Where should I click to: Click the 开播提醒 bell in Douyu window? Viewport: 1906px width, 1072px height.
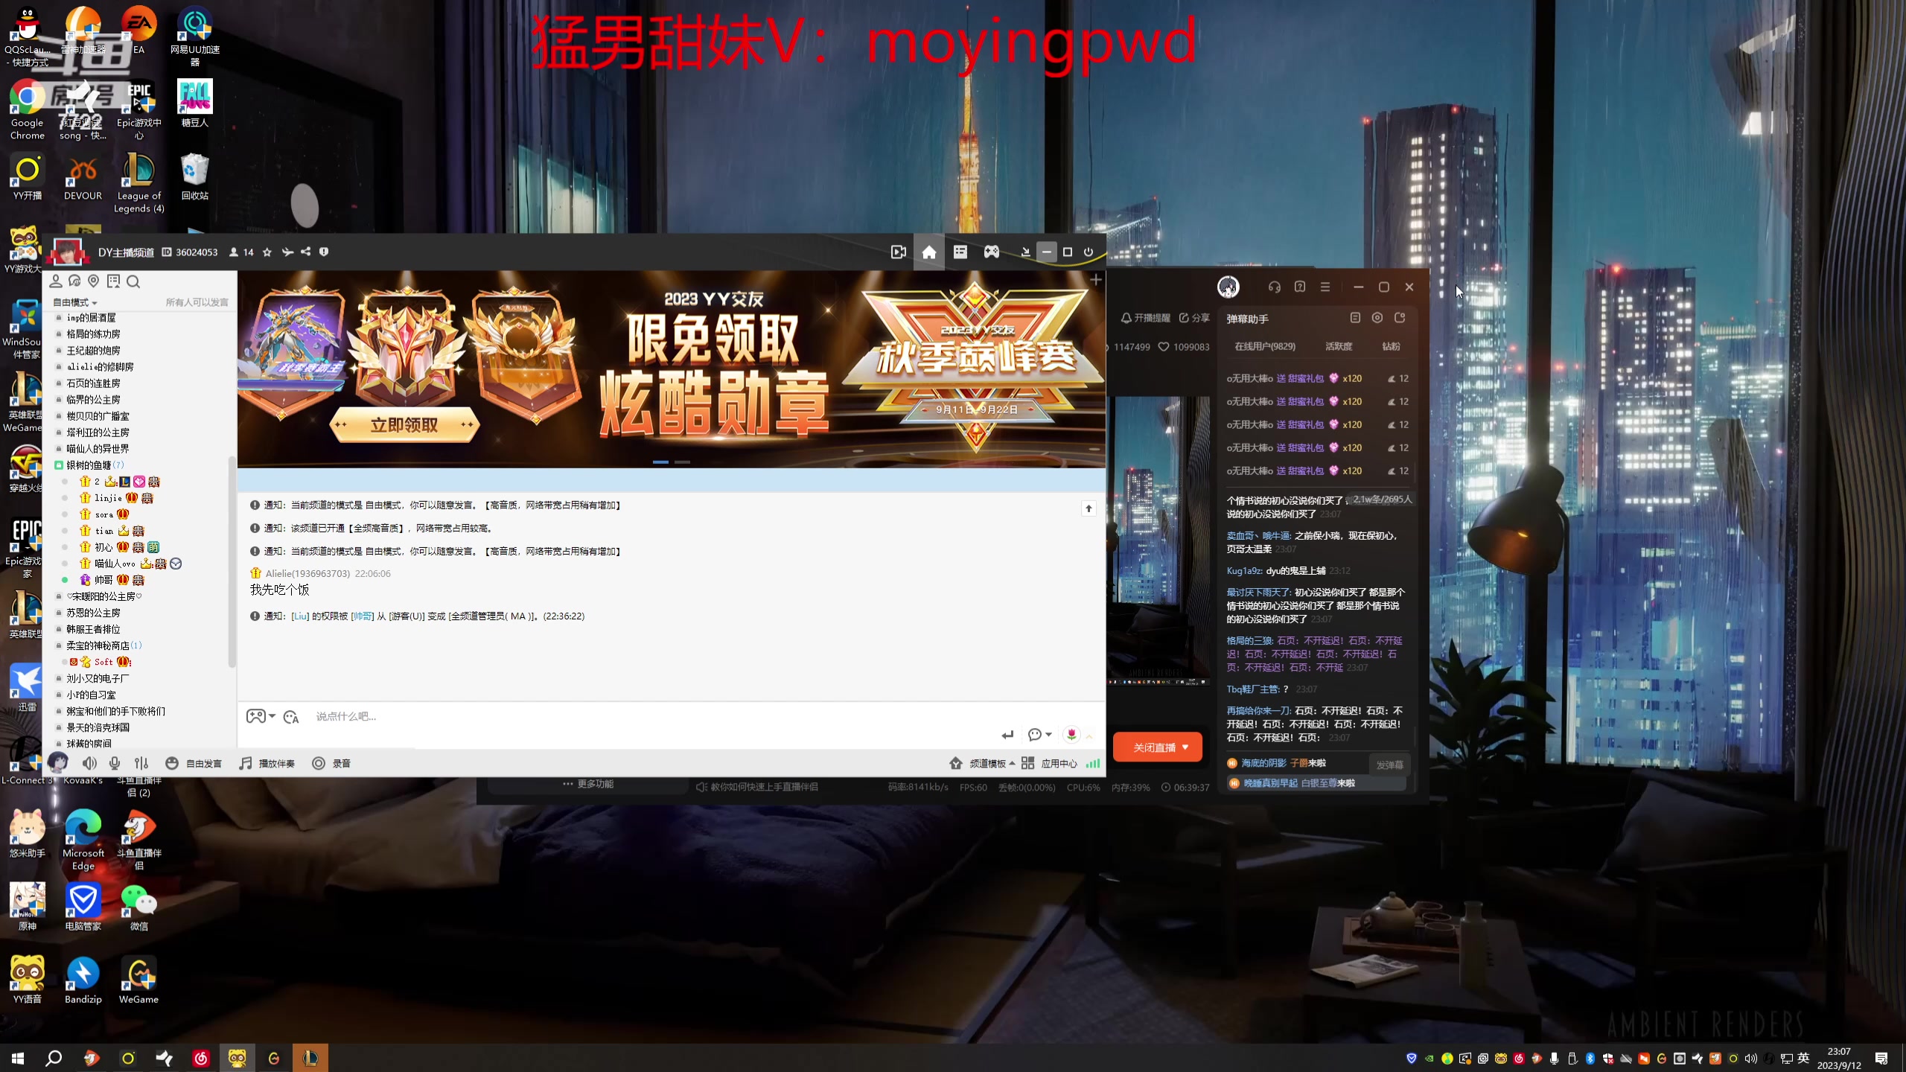point(1145,318)
